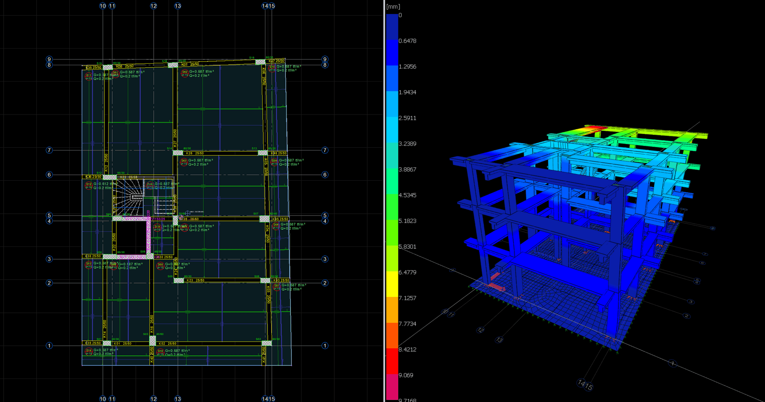Click the [mm] unit label above legend
This screenshot has height=402, width=765.
click(393, 6)
